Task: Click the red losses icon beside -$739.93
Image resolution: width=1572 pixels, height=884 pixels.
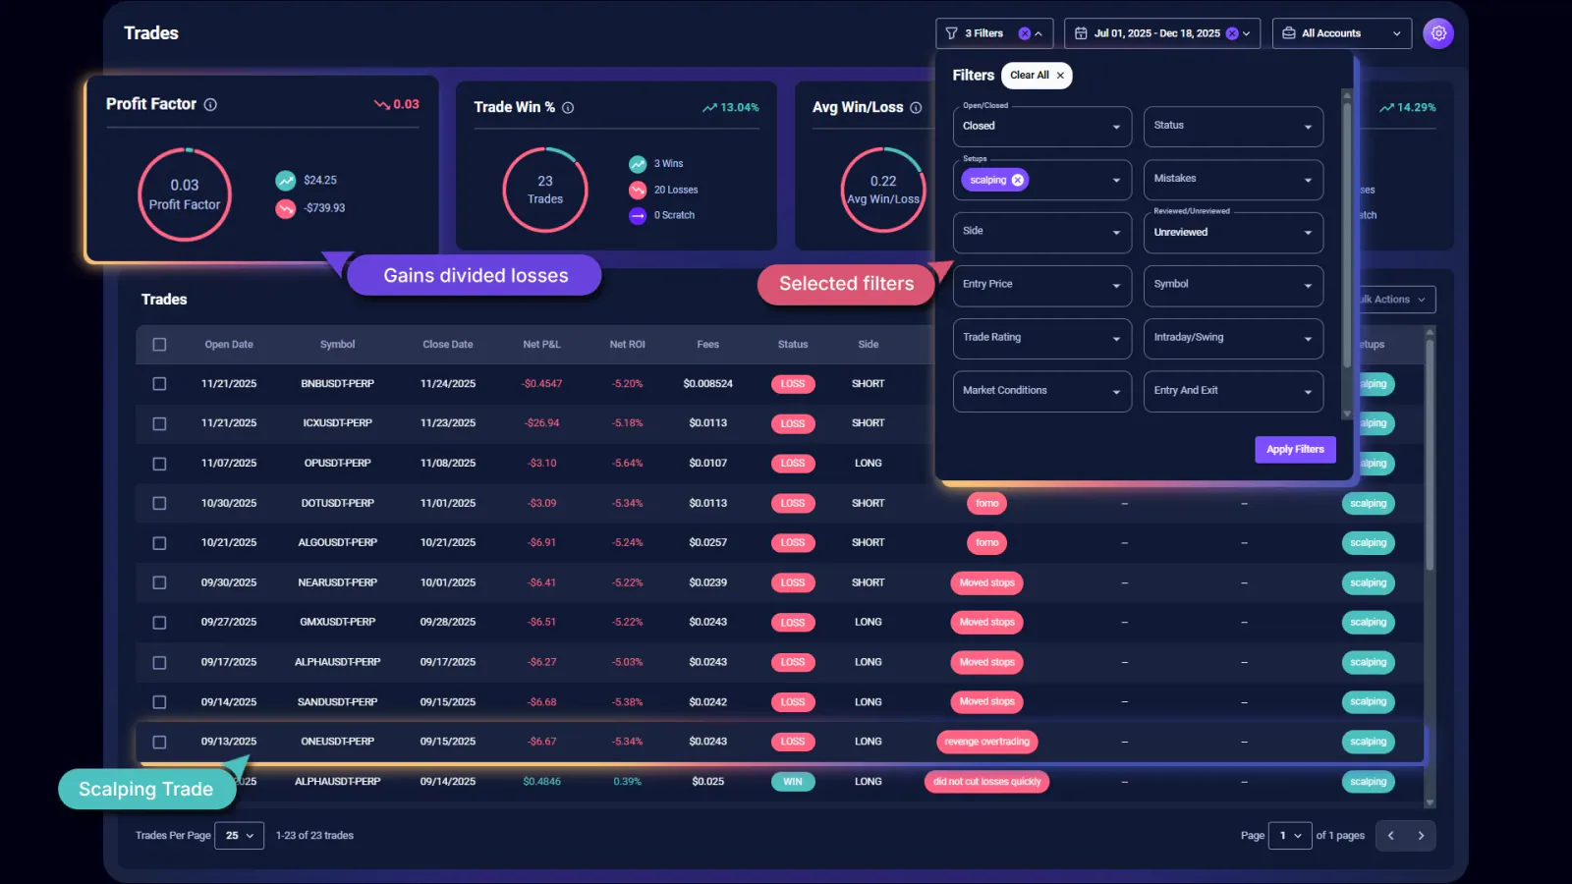Action: point(286,208)
